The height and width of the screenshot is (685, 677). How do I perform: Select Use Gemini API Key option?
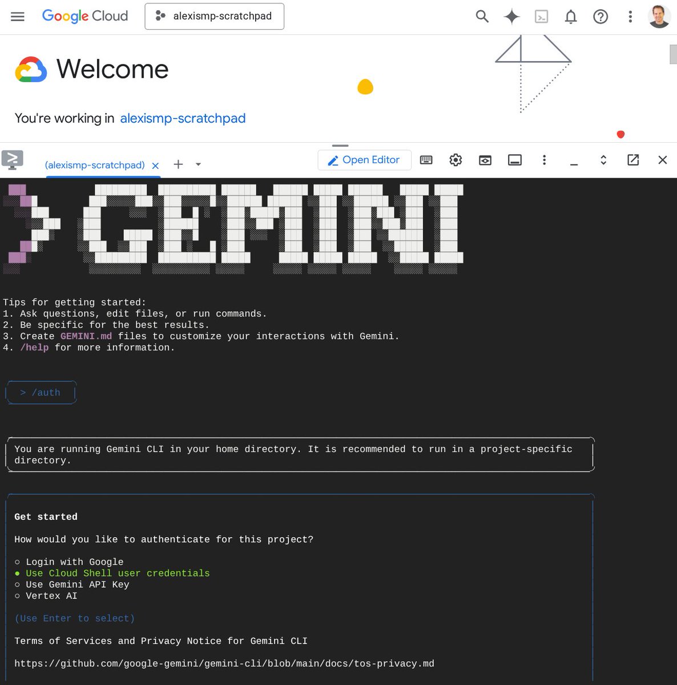[72, 585]
